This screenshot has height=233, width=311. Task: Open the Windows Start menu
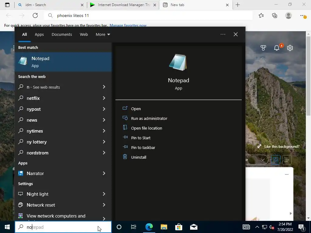(7, 227)
